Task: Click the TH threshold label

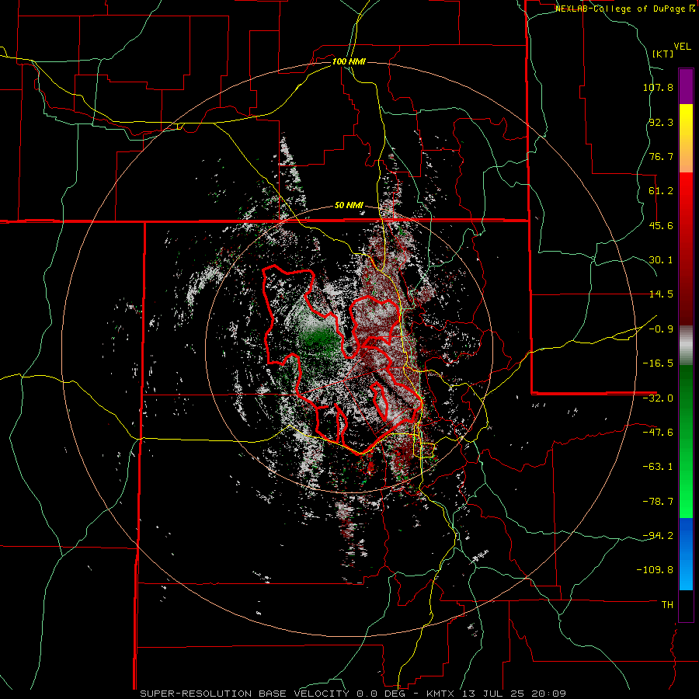Action: [667, 605]
